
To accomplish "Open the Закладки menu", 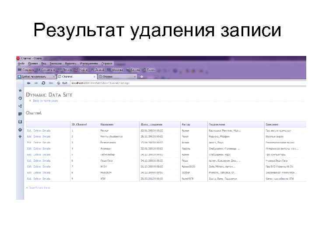I will pos(56,64).
